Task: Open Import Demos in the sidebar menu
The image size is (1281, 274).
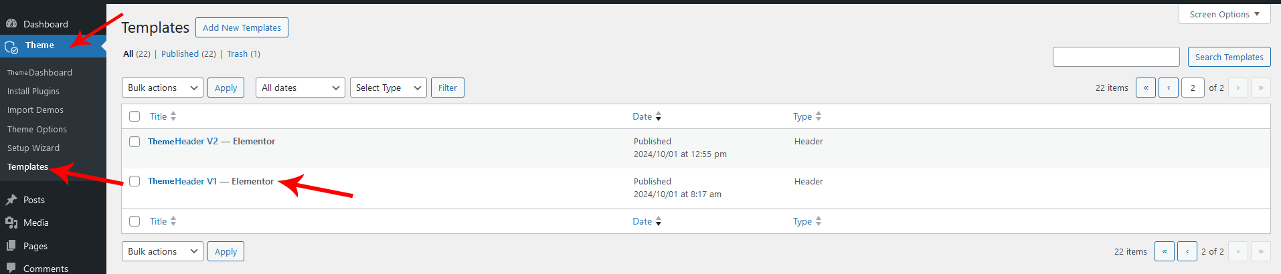Action: click(x=35, y=110)
